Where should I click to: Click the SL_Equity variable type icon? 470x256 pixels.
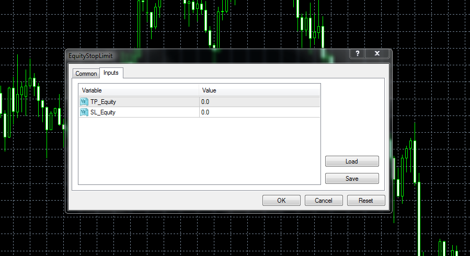point(84,112)
